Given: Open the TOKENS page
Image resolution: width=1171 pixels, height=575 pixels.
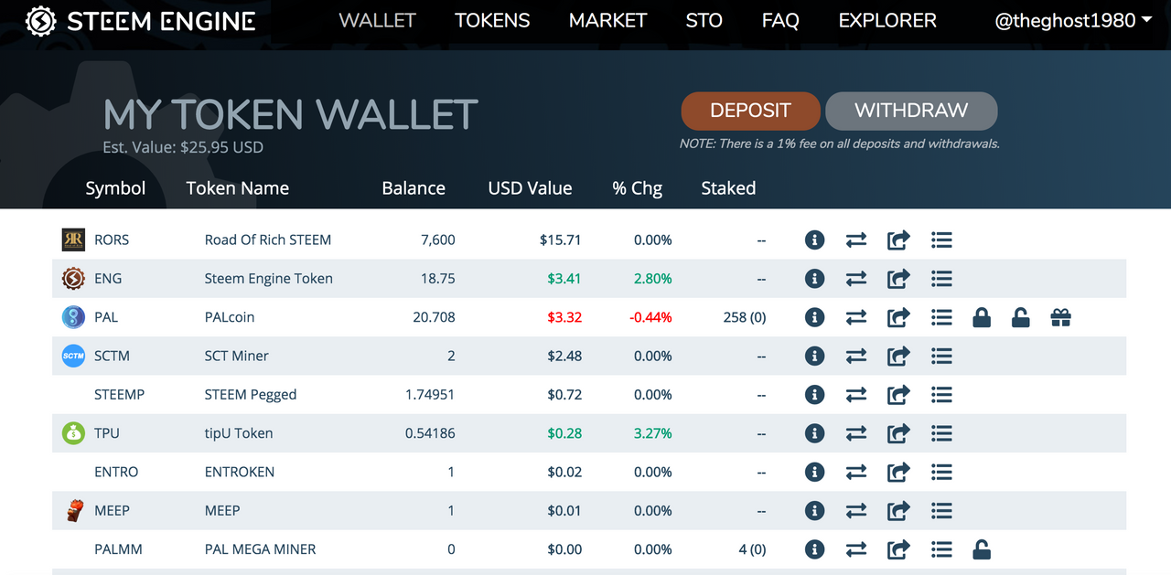Looking at the screenshot, I should (492, 20).
